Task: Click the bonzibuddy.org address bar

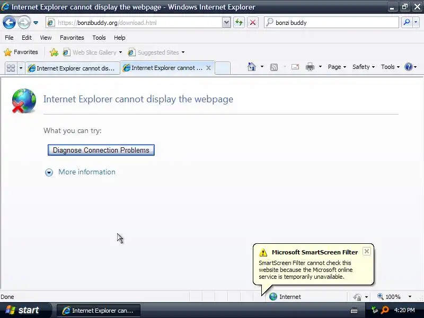Action: [x=135, y=23]
